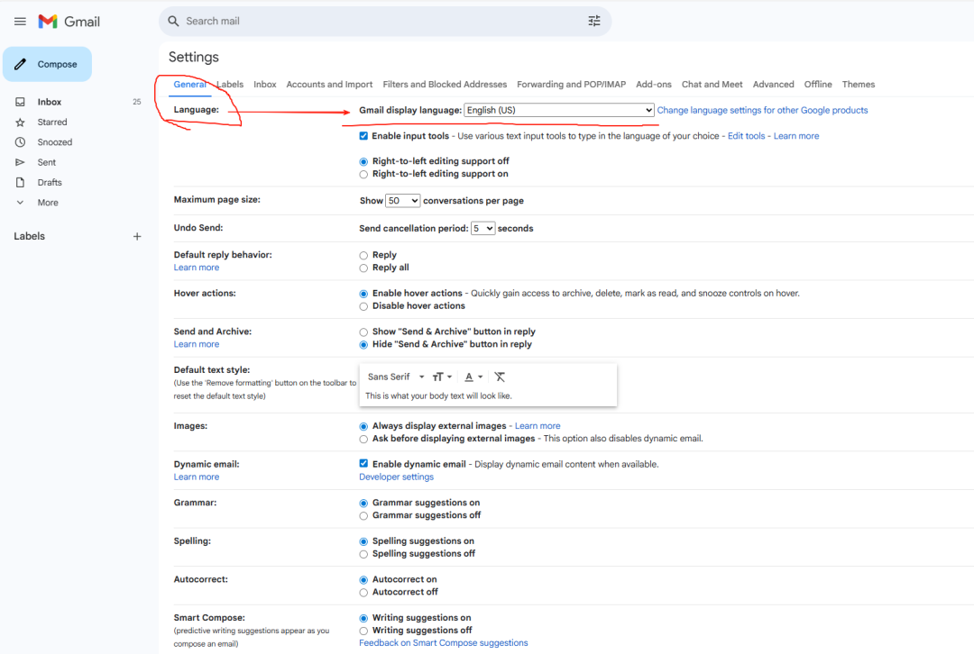Open the text color picker icon
The image size is (974, 654).
[473, 377]
